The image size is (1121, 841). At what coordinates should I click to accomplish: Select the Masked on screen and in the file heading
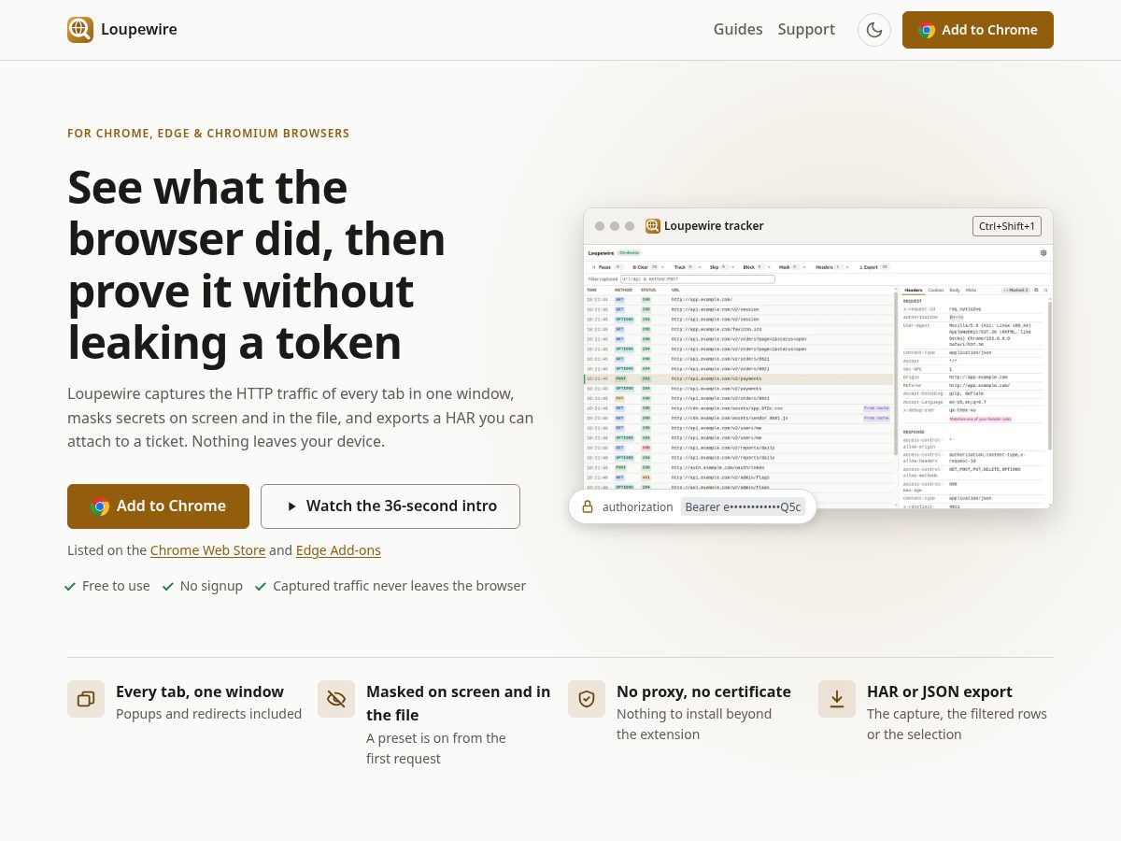[459, 704]
